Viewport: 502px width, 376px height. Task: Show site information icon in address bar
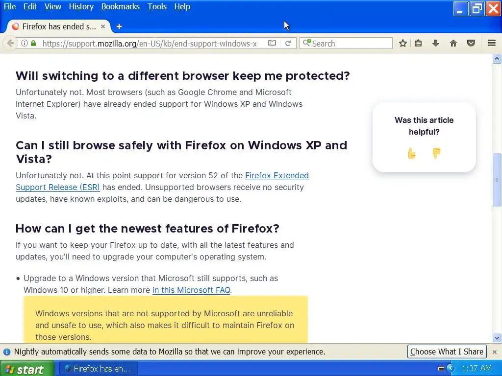tap(25, 43)
